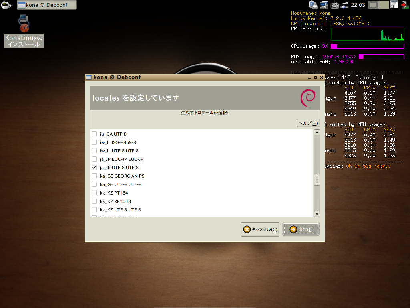Click the 'locales を設定しています' heading
Image resolution: width=410 pixels, height=308 pixels.
(135, 98)
